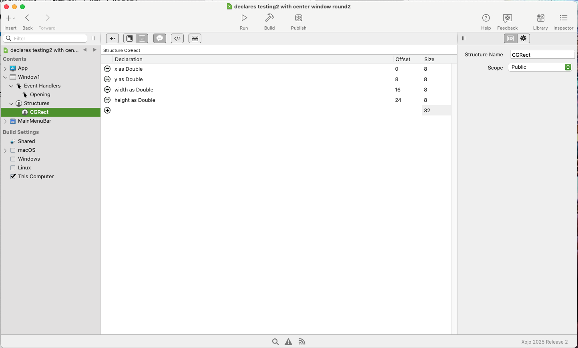
Task: Select the Opening event handler
Action: [40, 95]
